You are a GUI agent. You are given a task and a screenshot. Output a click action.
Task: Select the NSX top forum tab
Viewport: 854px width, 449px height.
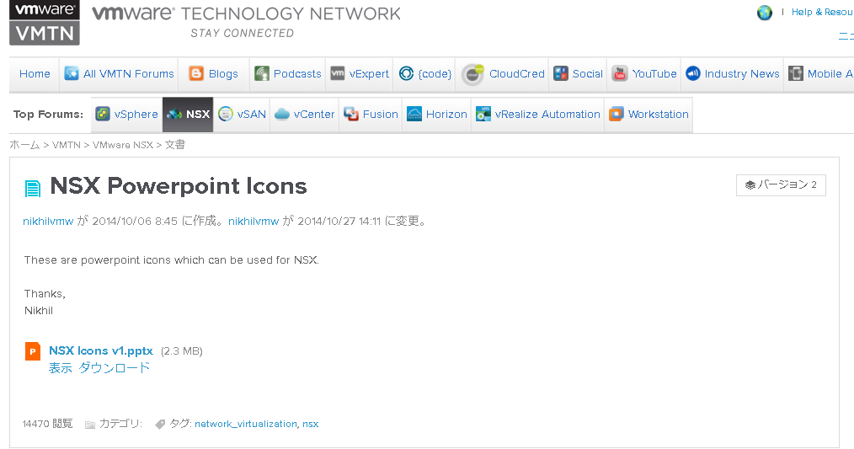pyautogui.click(x=188, y=115)
